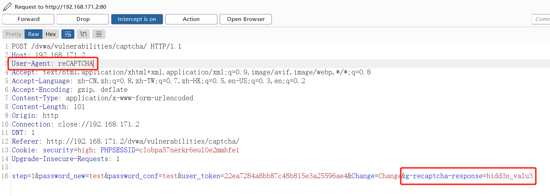Switch to Hex view tab
550x196 pixels.
pyautogui.click(x=51, y=34)
